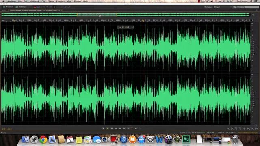Click the highlighted range in overview navigator
The height and width of the screenshot is (146, 260).
click(x=97, y=15)
